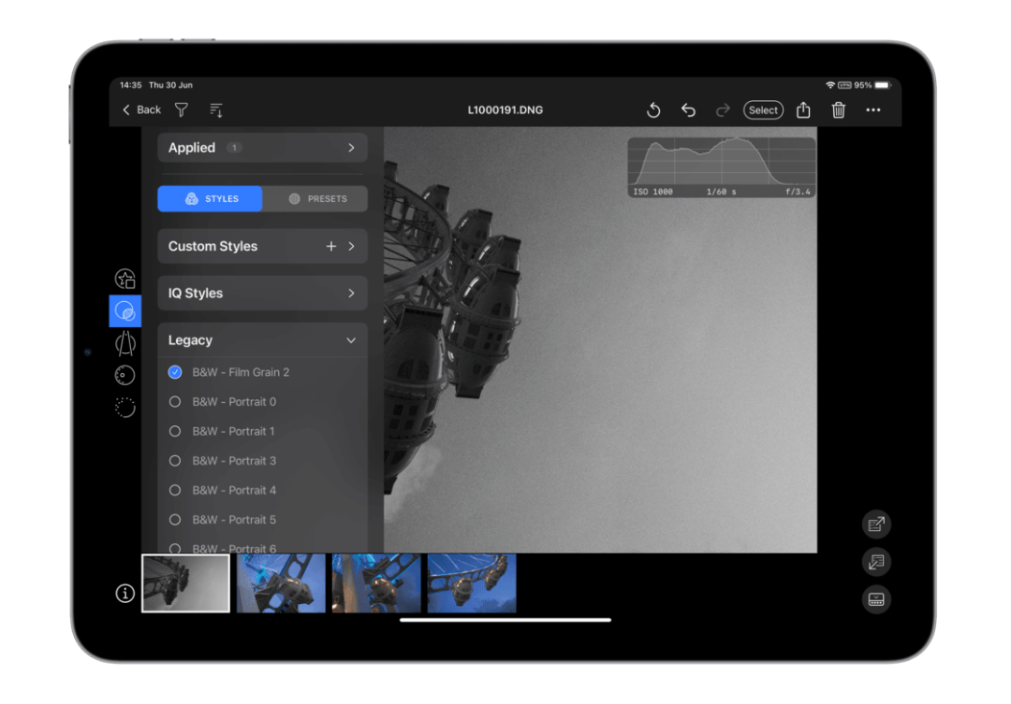This screenshot has width=1011, height=704.
Task: Select the third filmstrip thumbnail
Action: 376,582
